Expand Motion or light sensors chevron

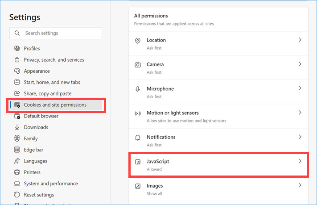pyautogui.click(x=300, y=113)
